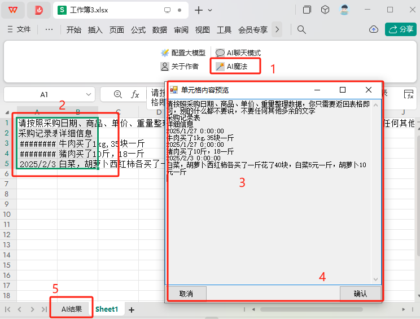Open 配置大模型 settings
420x319 pixels.
183,53
